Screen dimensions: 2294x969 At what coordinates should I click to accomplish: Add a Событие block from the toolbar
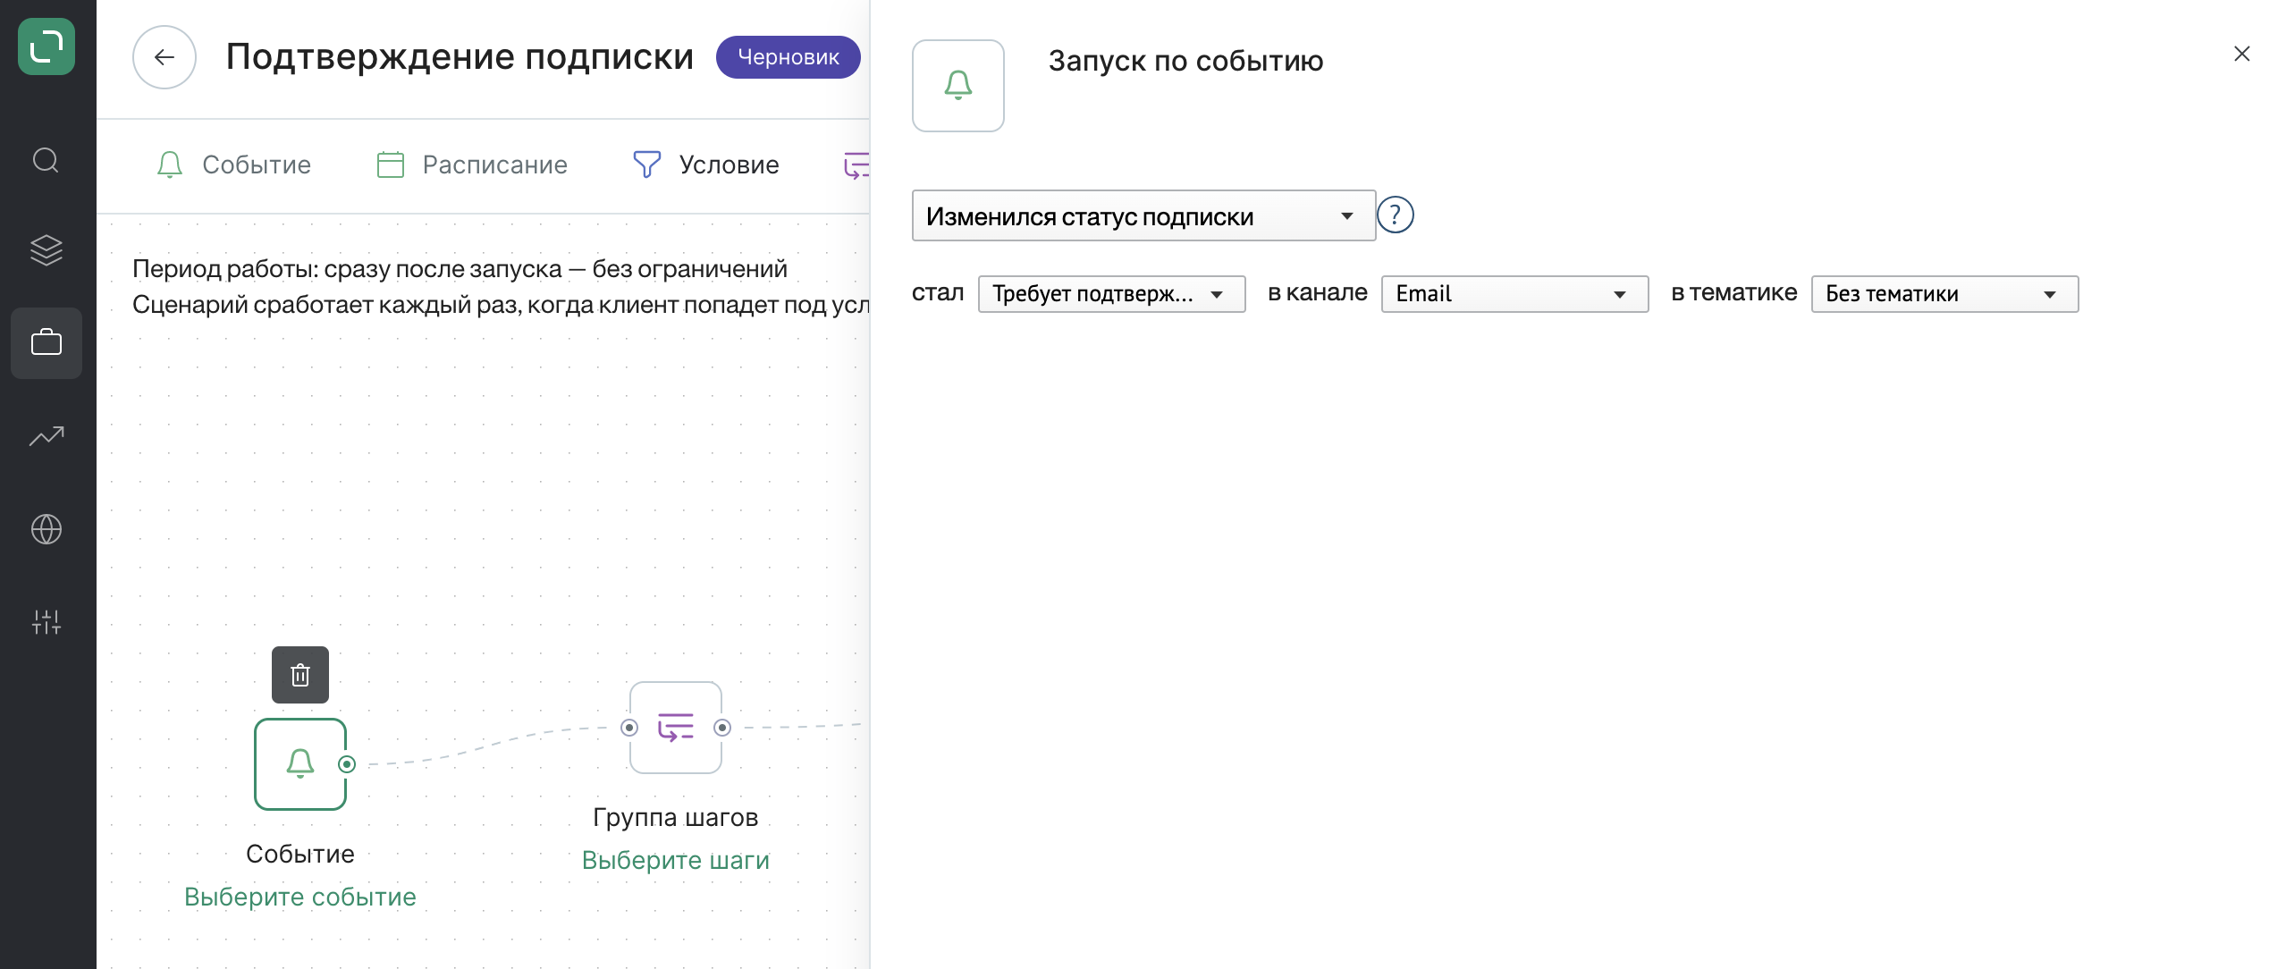pos(233,164)
